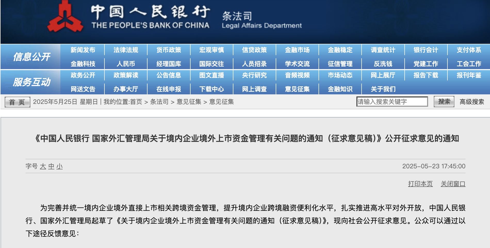
Task: Navigate to 央行研究
Action: [254, 75]
